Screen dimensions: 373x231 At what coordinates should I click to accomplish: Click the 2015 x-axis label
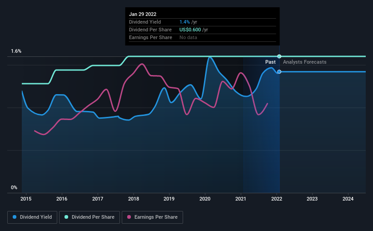click(x=26, y=199)
